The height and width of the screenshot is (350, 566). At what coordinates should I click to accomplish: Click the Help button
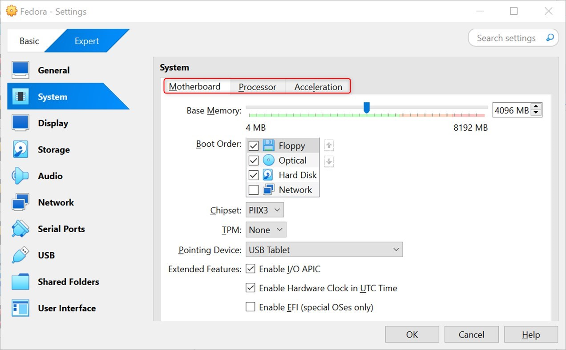[x=531, y=334]
